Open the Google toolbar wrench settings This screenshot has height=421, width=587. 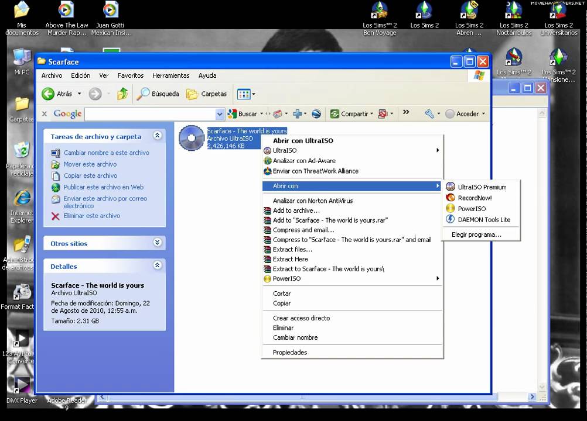(429, 113)
